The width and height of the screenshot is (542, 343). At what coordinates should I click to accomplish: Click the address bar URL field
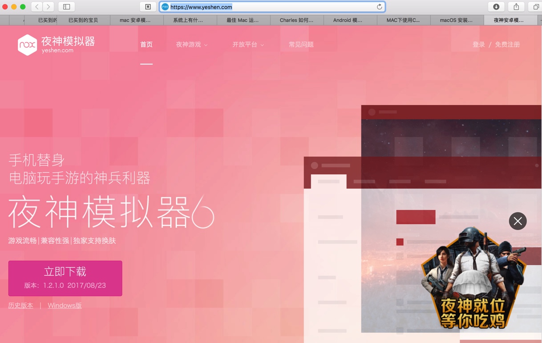(272, 7)
